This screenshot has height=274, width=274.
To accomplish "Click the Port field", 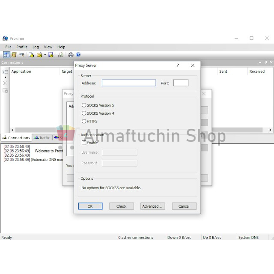I will (181, 83).
